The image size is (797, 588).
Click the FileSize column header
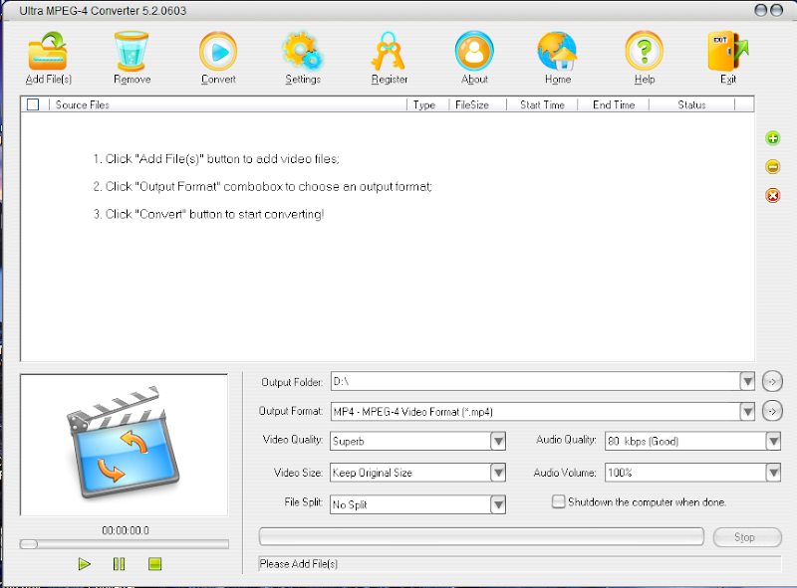click(x=478, y=104)
